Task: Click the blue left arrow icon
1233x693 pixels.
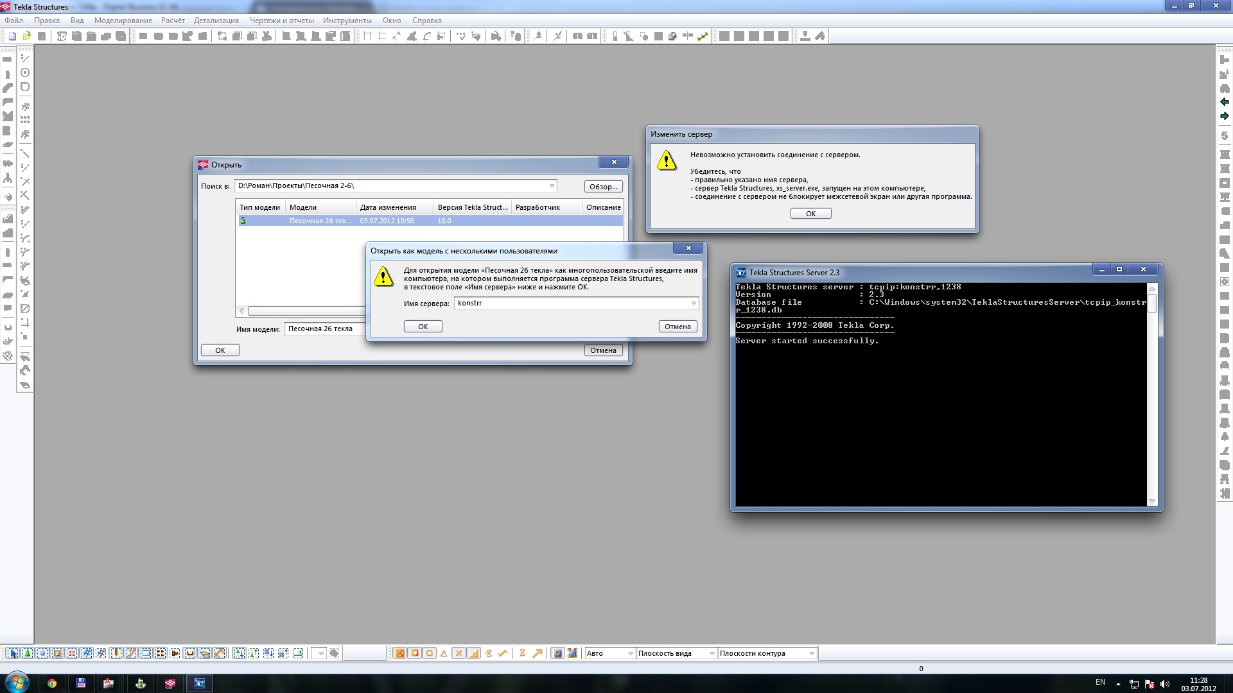Action: pyautogui.click(x=1224, y=102)
